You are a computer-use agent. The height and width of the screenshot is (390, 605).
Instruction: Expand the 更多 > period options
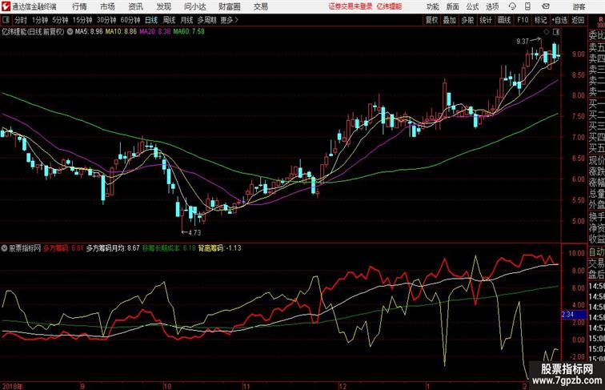pos(229,20)
